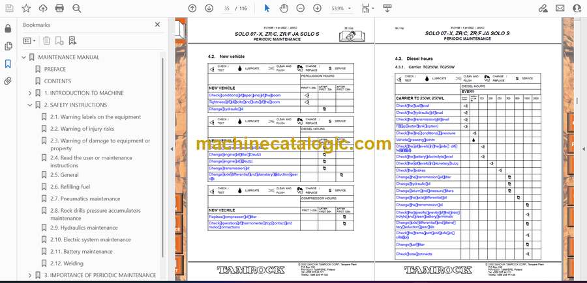The height and width of the screenshot is (283, 587).
Task: Activate the hand pan tool
Action: coord(284,8)
